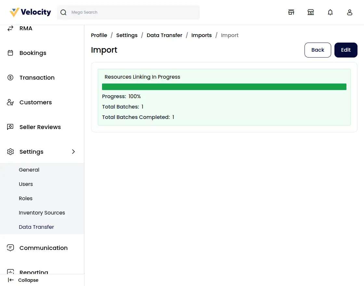
Task: Click the Velocity logo
Action: 30,12
